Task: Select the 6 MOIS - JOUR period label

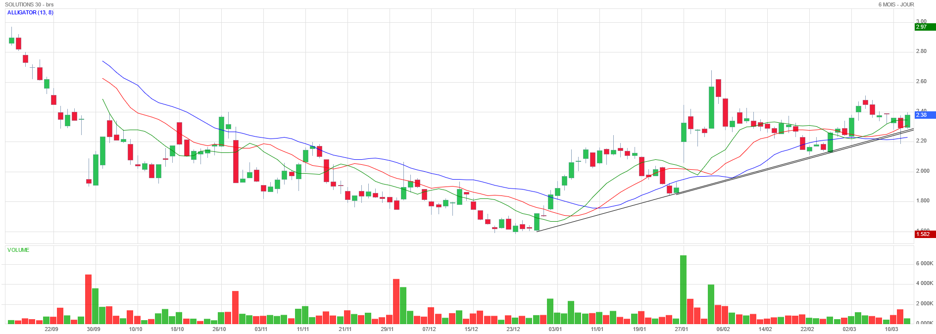Action: [x=896, y=4]
